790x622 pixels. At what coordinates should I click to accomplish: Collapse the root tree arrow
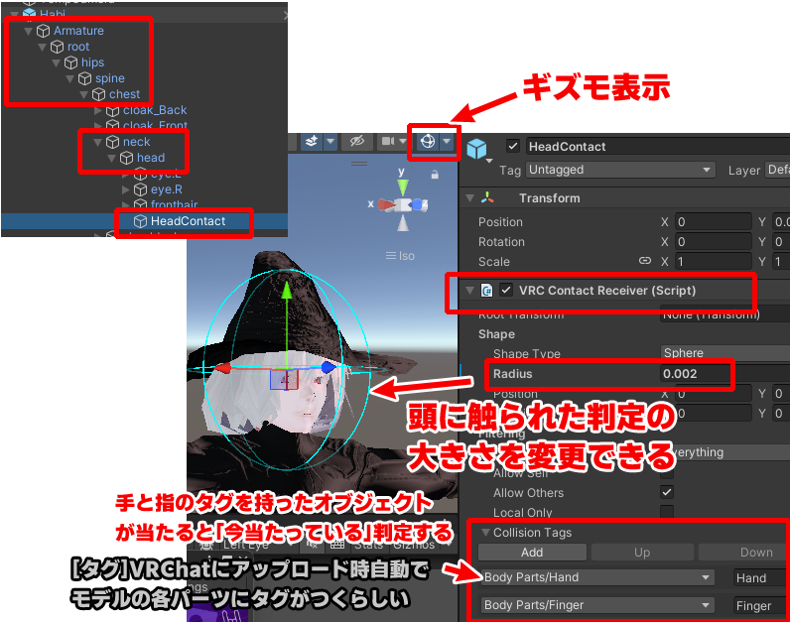(43, 48)
